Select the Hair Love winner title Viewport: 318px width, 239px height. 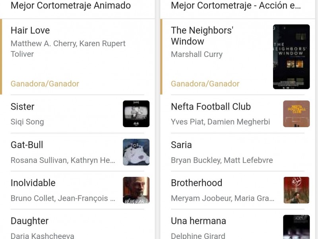pos(30,30)
